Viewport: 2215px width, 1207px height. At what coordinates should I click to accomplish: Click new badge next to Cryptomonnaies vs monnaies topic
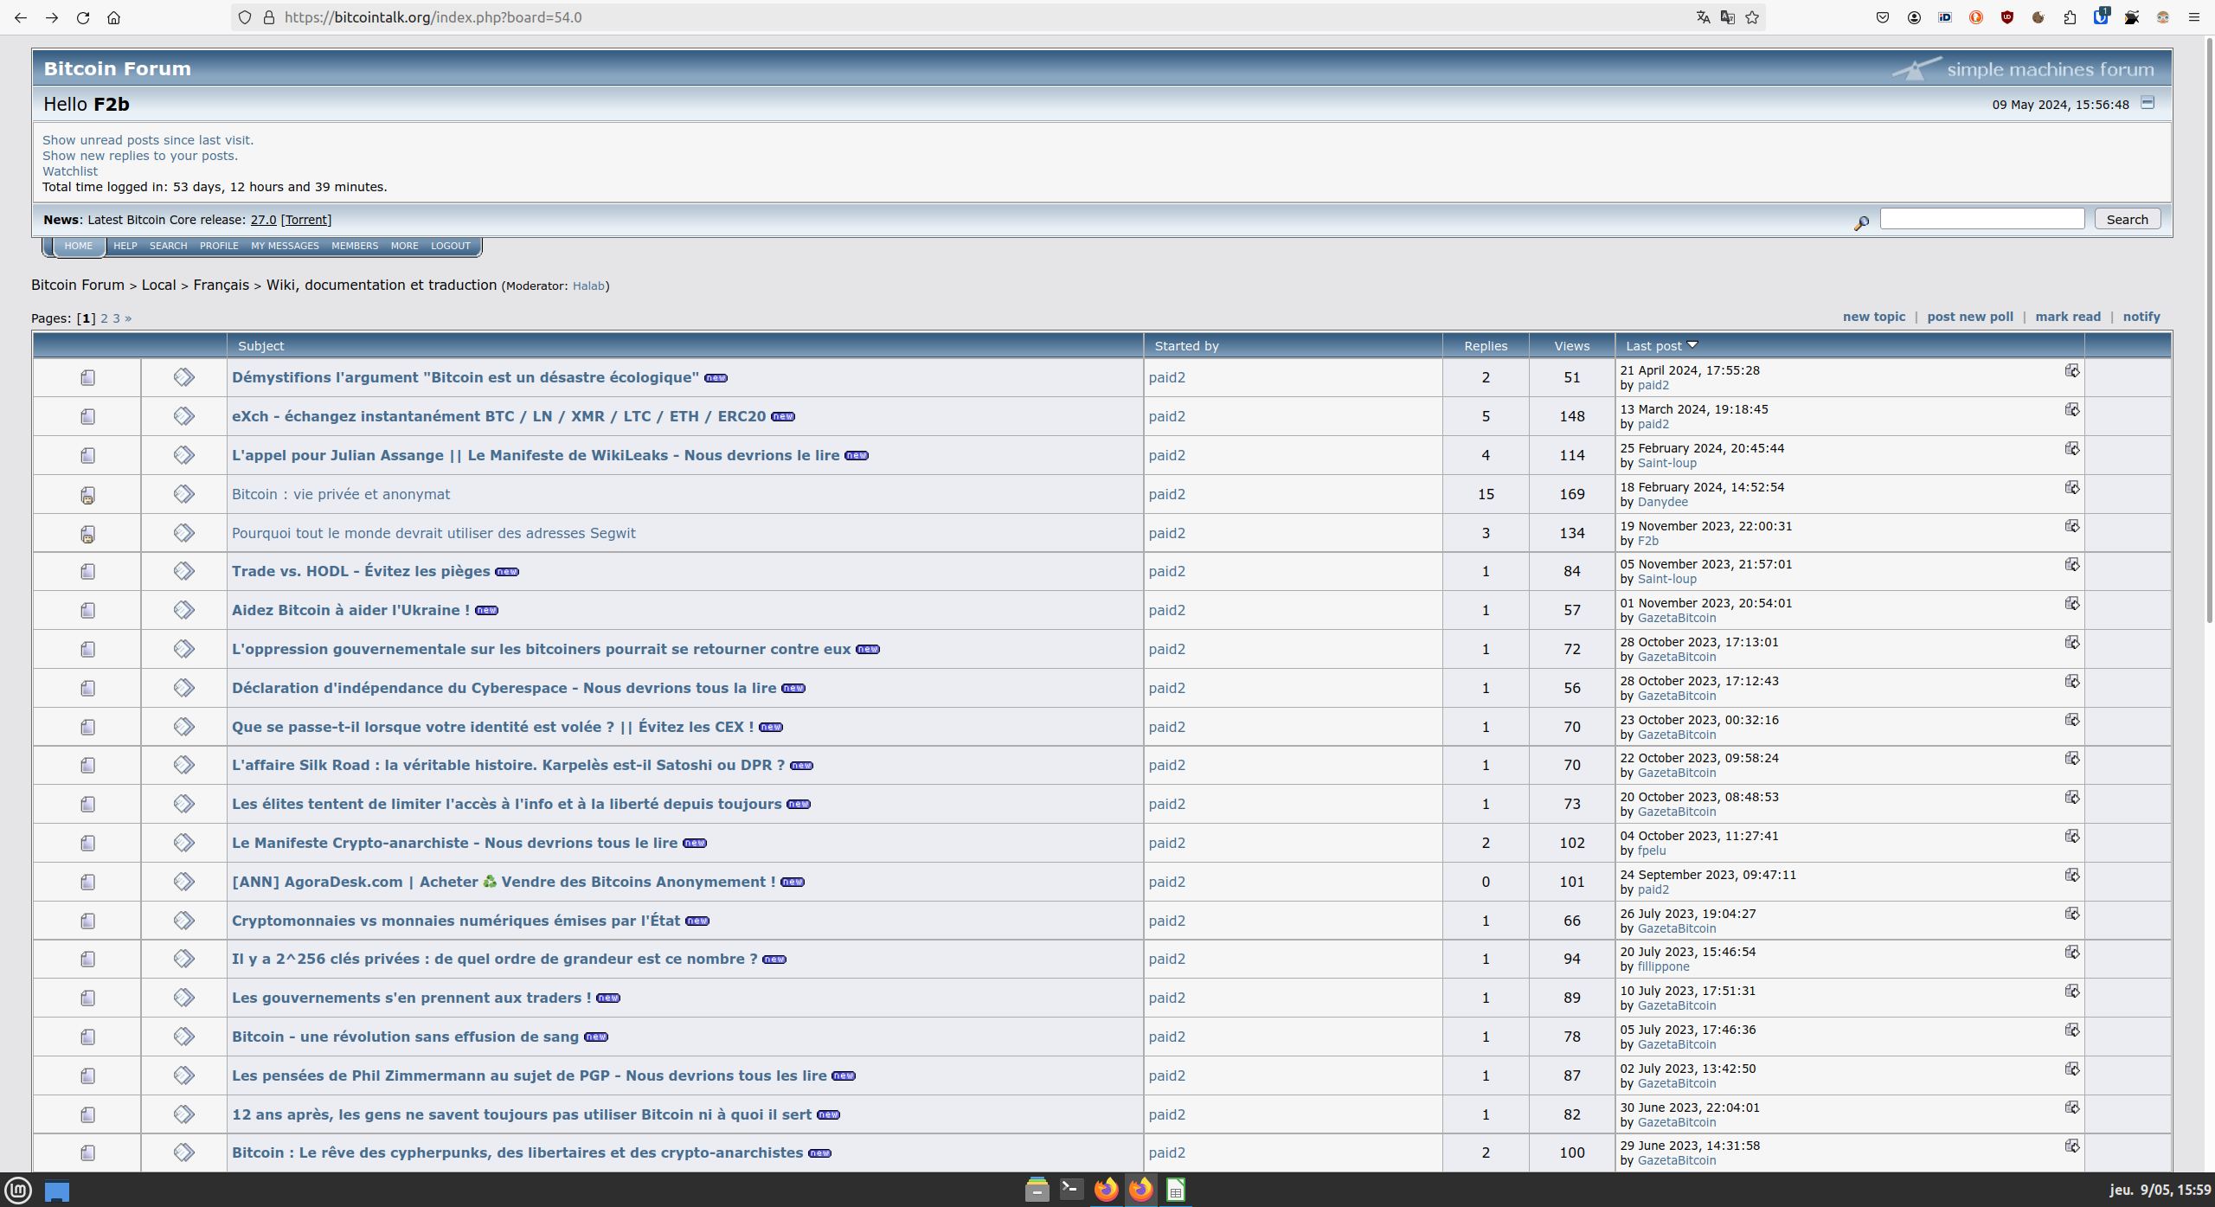click(697, 921)
